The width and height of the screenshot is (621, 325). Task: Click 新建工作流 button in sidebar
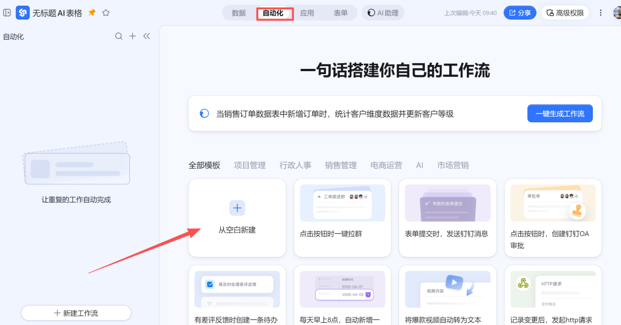pos(76,313)
